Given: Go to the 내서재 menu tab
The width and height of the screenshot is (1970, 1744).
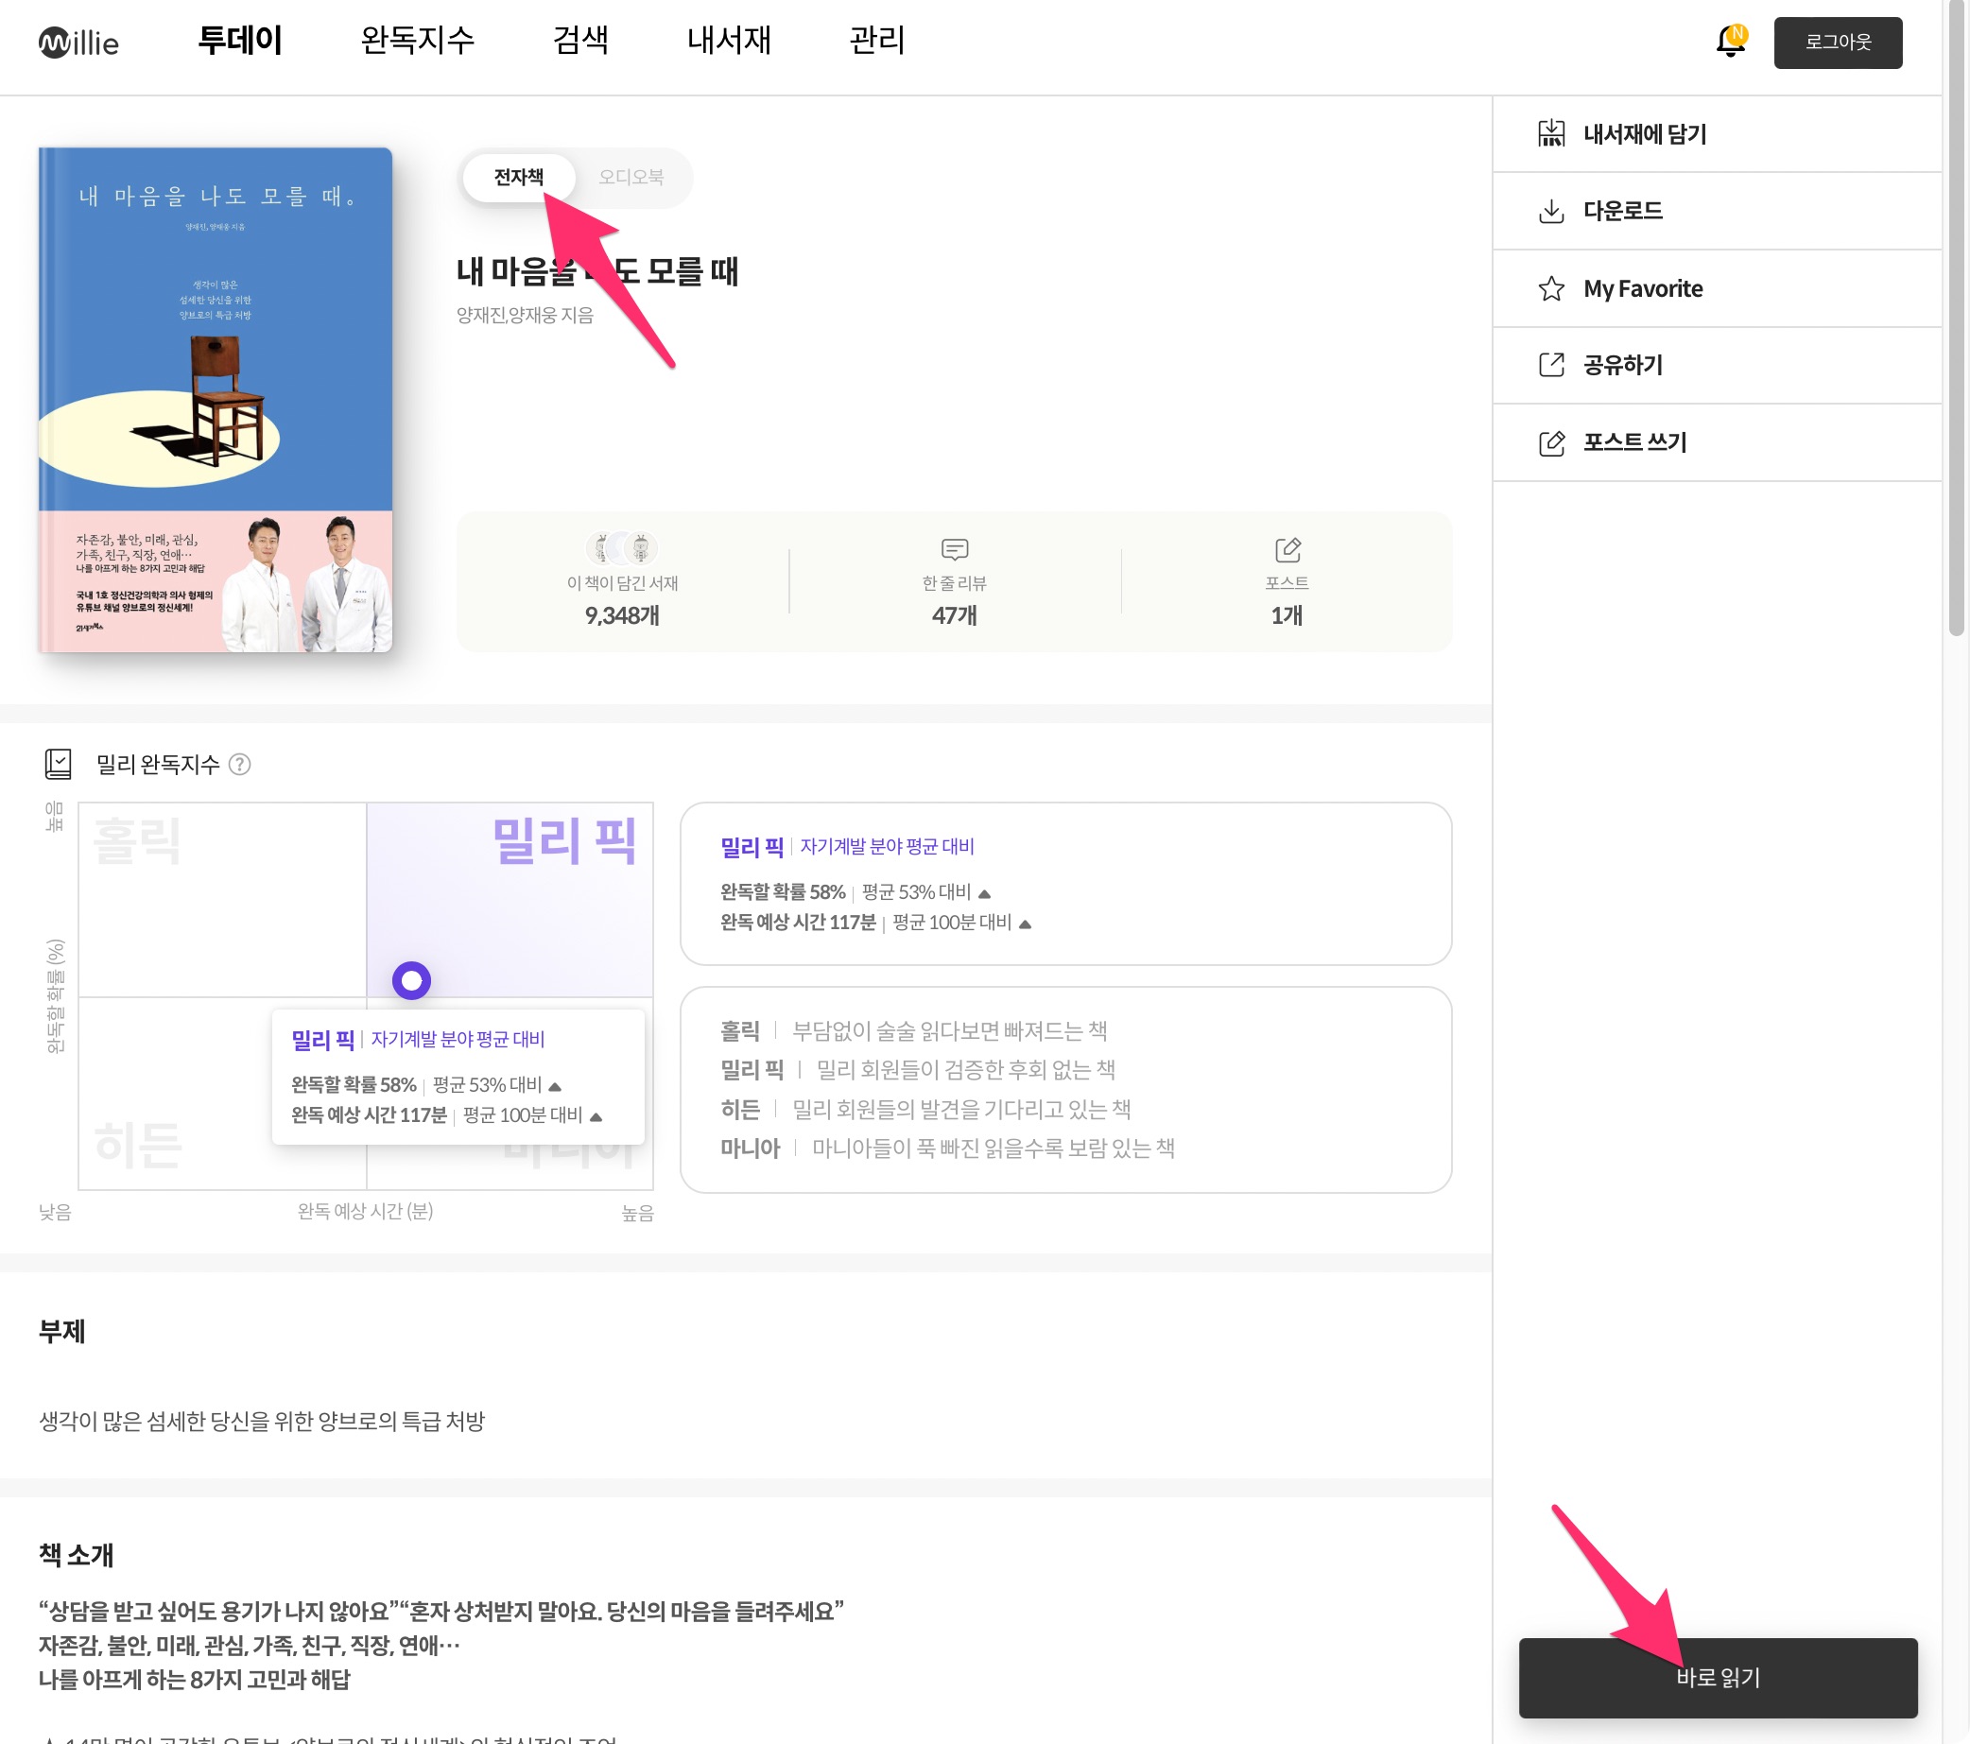Looking at the screenshot, I should 729,41.
